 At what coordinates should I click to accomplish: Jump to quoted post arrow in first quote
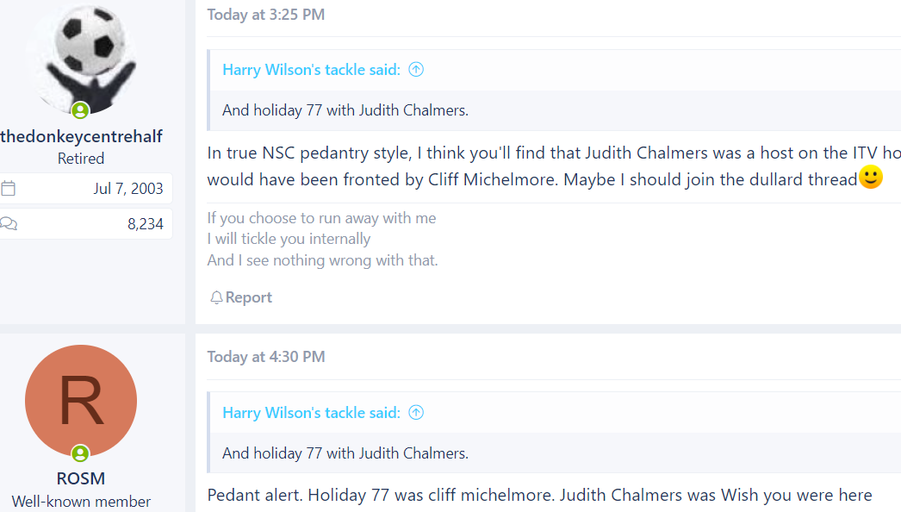[x=416, y=70]
